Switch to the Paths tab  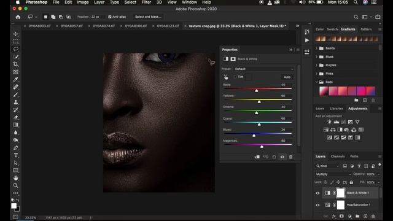[x=354, y=157]
